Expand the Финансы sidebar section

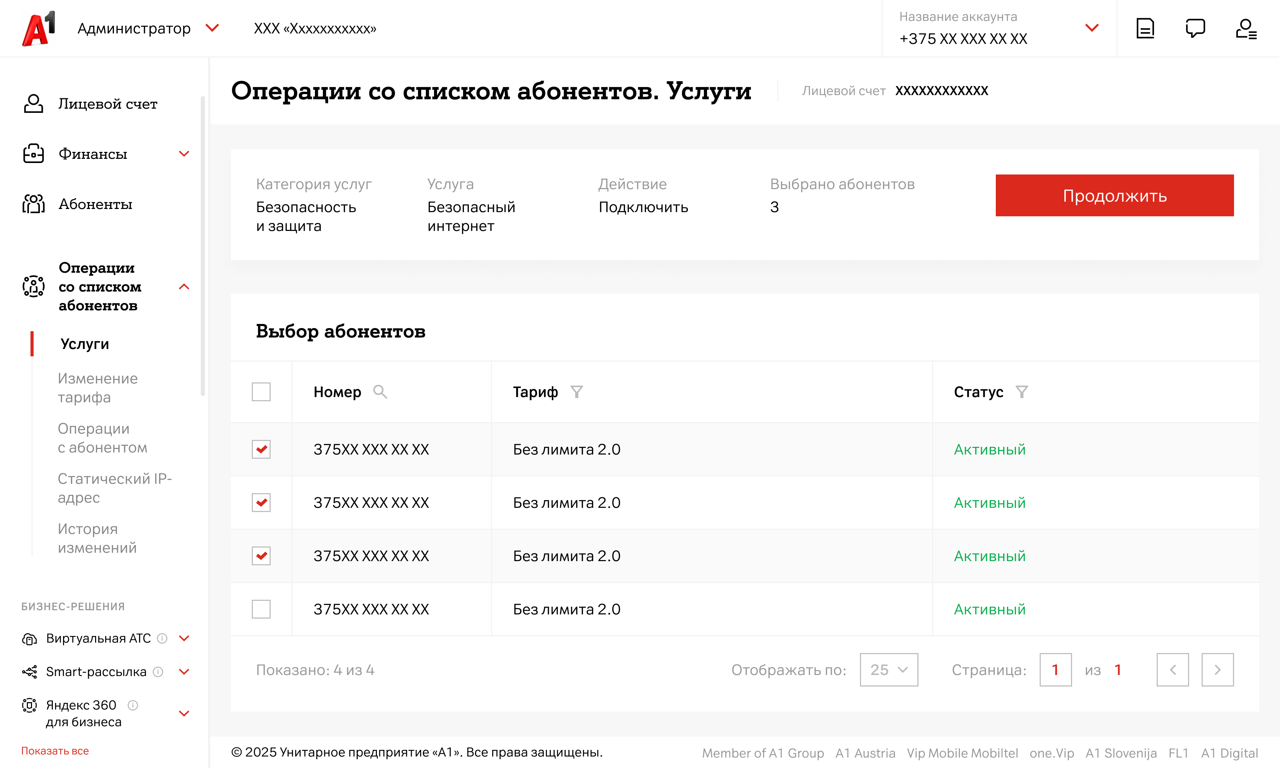[x=184, y=154]
